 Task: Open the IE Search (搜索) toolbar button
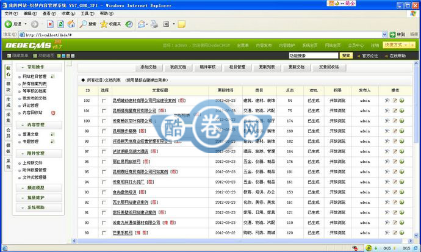(88, 24)
